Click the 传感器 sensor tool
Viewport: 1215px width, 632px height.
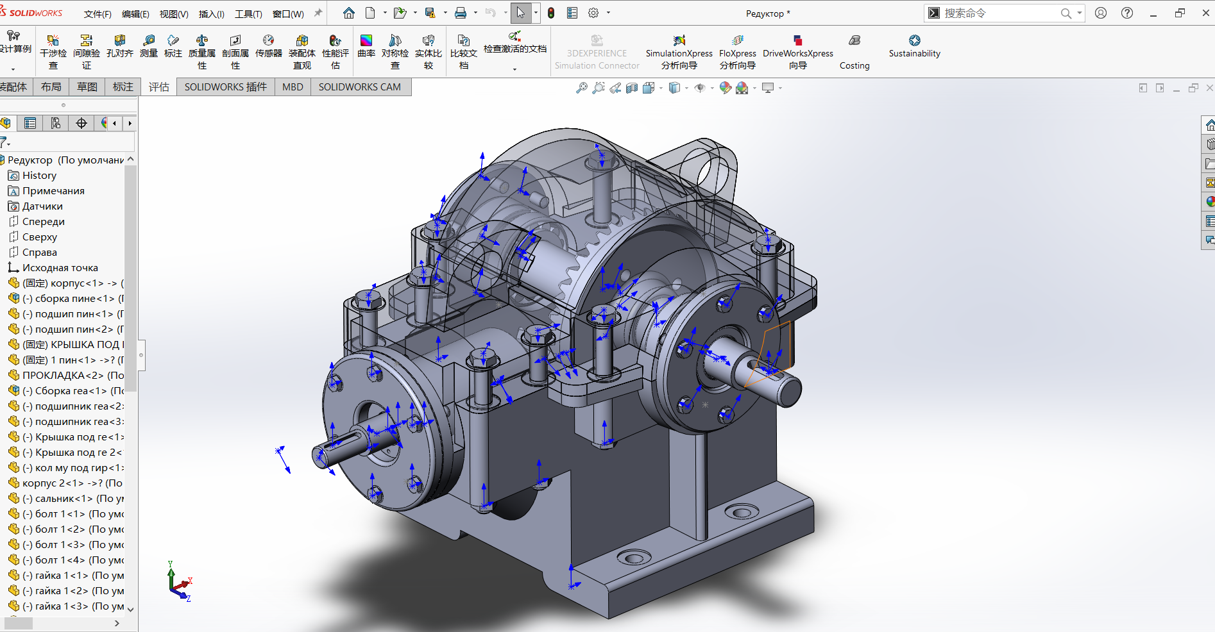[268, 46]
